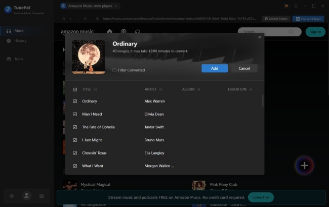Click the Pink Pony Club cover thumbnail
Viewport: 329px width, 207px height.
coord(199,185)
